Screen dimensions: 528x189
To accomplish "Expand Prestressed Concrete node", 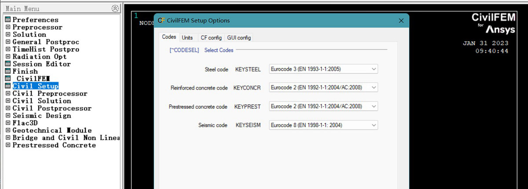I will 7,145.
